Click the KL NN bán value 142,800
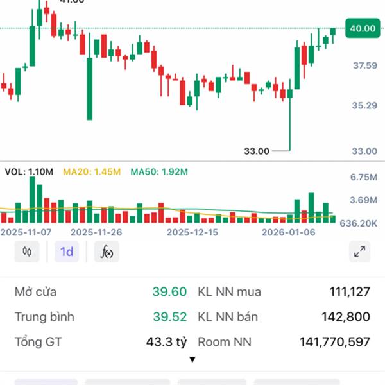The width and height of the screenshot is (385, 385). tap(346, 317)
